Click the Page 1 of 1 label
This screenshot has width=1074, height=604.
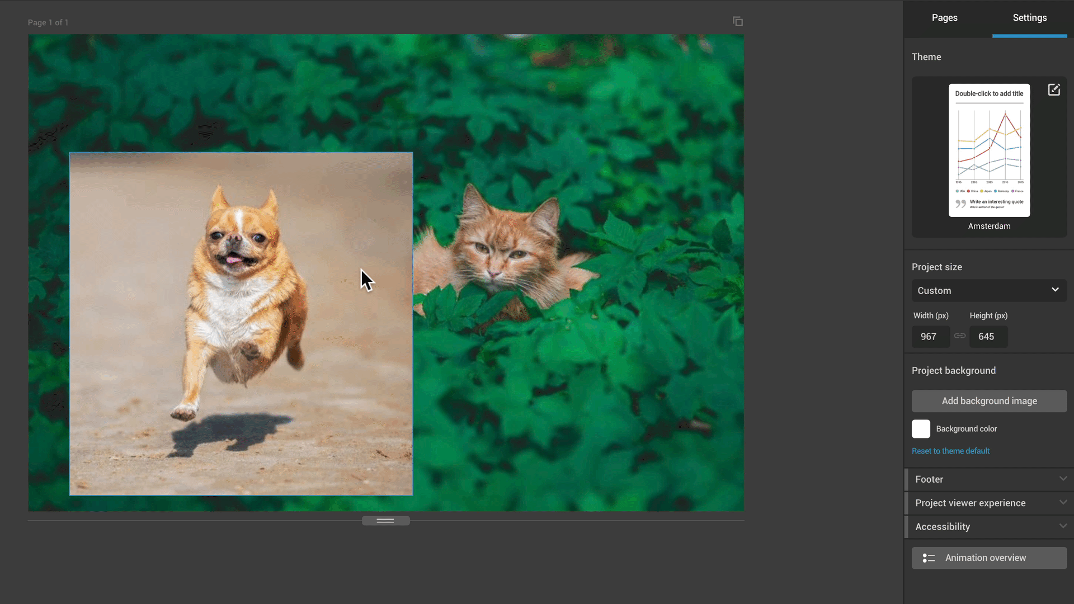click(48, 22)
